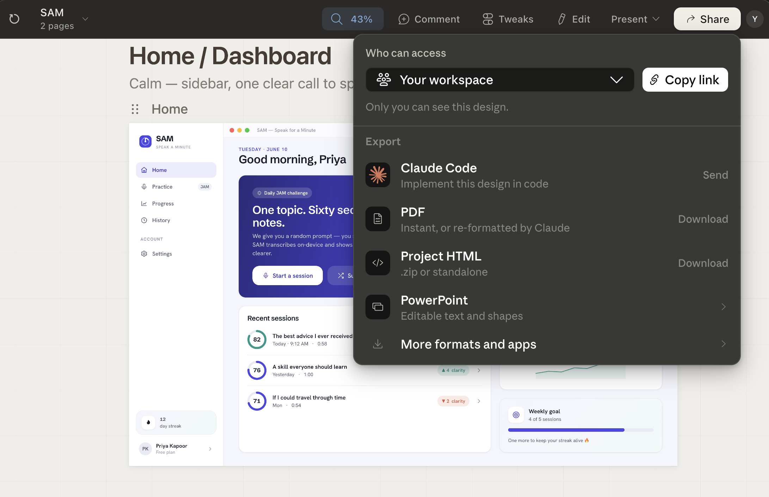Click Copy link button
769x497 pixels.
tap(685, 80)
